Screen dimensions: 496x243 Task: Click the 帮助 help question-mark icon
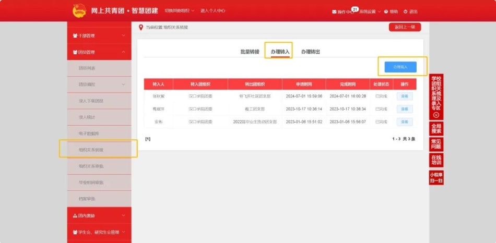386,11
